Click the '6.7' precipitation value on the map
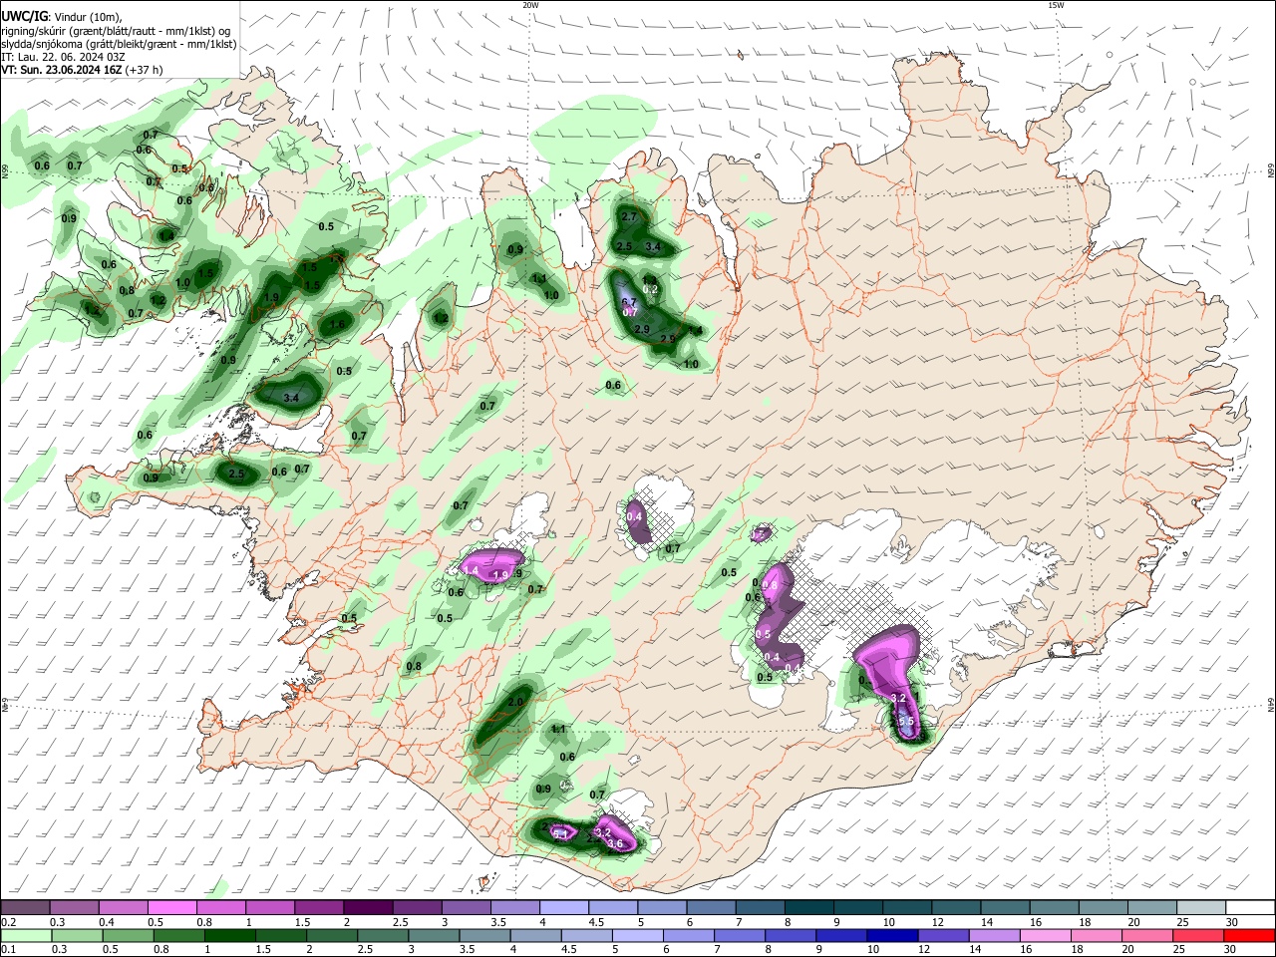The height and width of the screenshot is (957, 1276). [629, 302]
